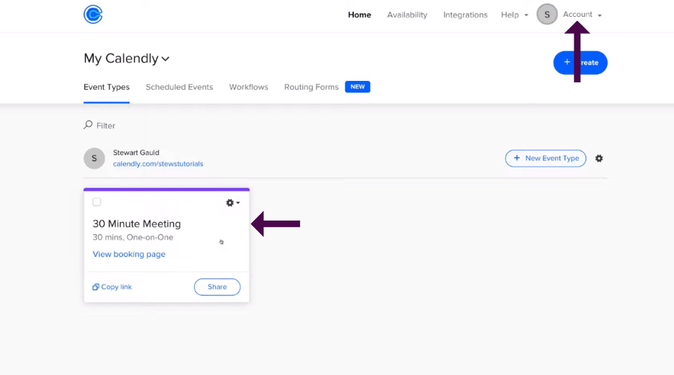Image resolution: width=674 pixels, height=375 pixels.
Task: Click '30 mins, One-on-One' text
Action: pyautogui.click(x=133, y=237)
